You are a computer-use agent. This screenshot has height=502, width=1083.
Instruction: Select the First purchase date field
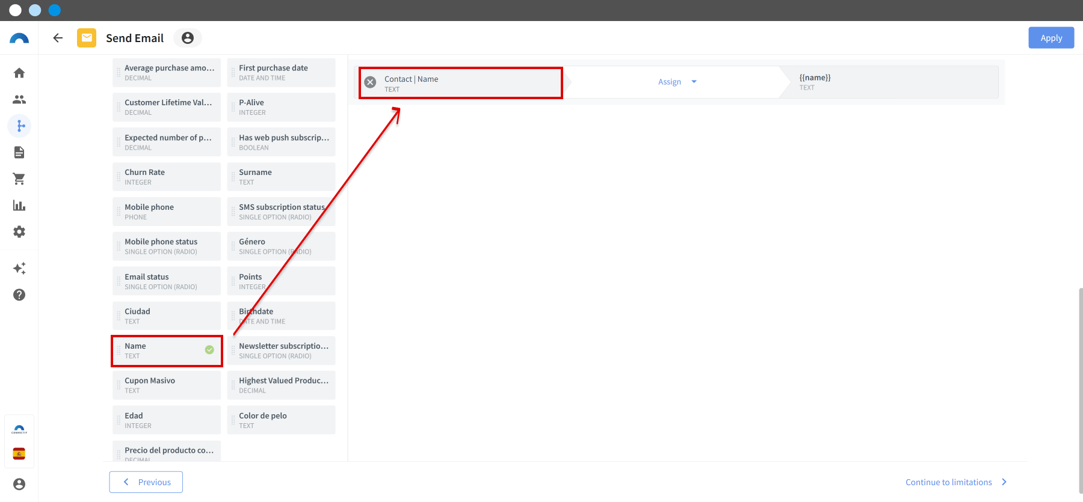pos(281,73)
